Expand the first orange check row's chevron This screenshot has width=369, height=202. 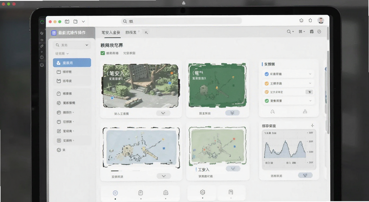click(310, 84)
